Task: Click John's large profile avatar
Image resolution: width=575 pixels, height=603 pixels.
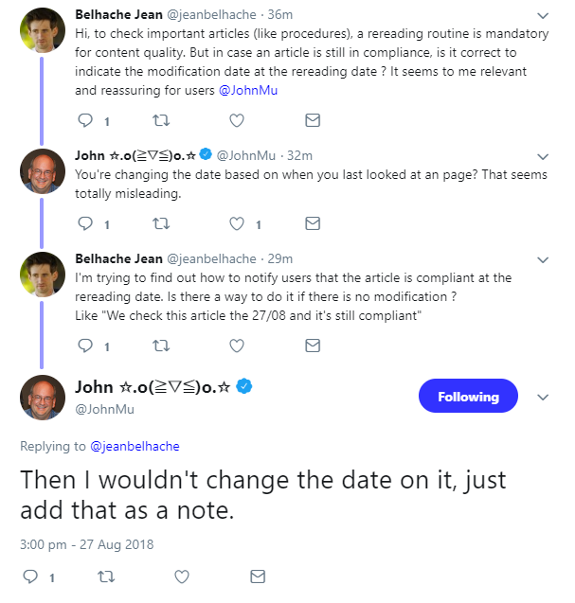Action: 42,397
